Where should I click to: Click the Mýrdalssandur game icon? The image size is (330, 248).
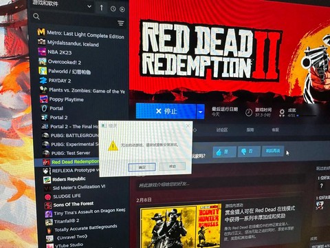pos(41,41)
